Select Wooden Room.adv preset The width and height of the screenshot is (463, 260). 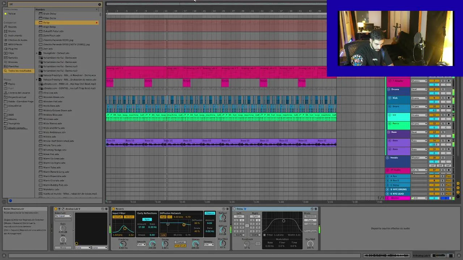coord(54,97)
